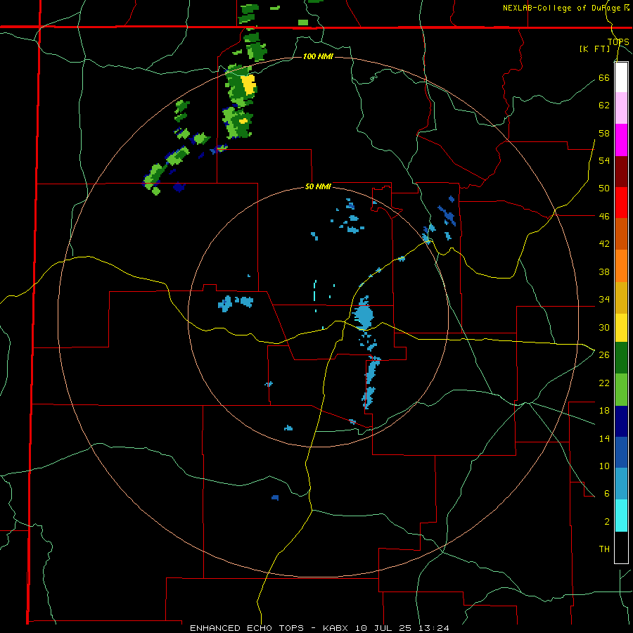The height and width of the screenshot is (633, 633).
Task: Click the 62 legend value
Action: click(x=604, y=105)
